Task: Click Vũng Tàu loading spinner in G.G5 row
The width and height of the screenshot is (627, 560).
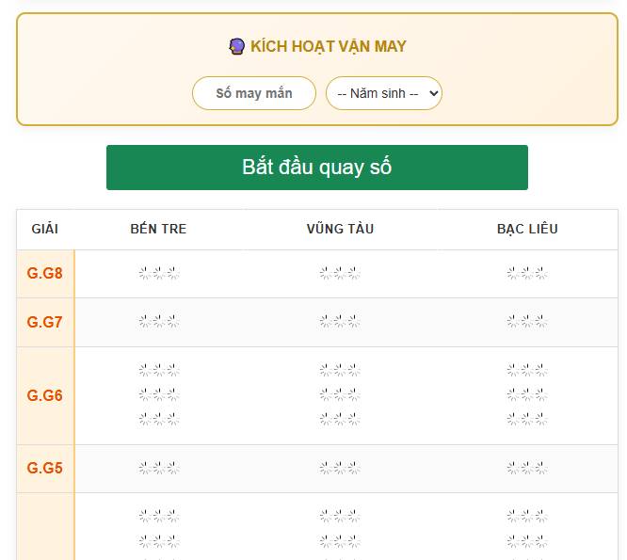Action: point(340,468)
